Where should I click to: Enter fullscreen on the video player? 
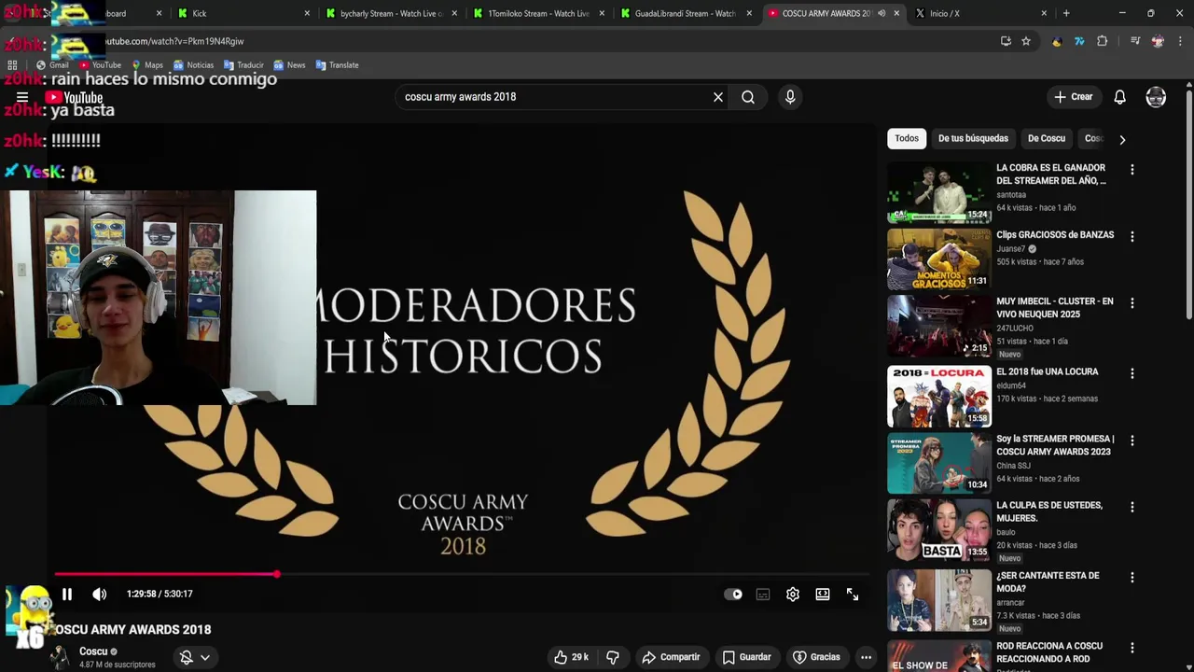pyautogui.click(x=853, y=595)
